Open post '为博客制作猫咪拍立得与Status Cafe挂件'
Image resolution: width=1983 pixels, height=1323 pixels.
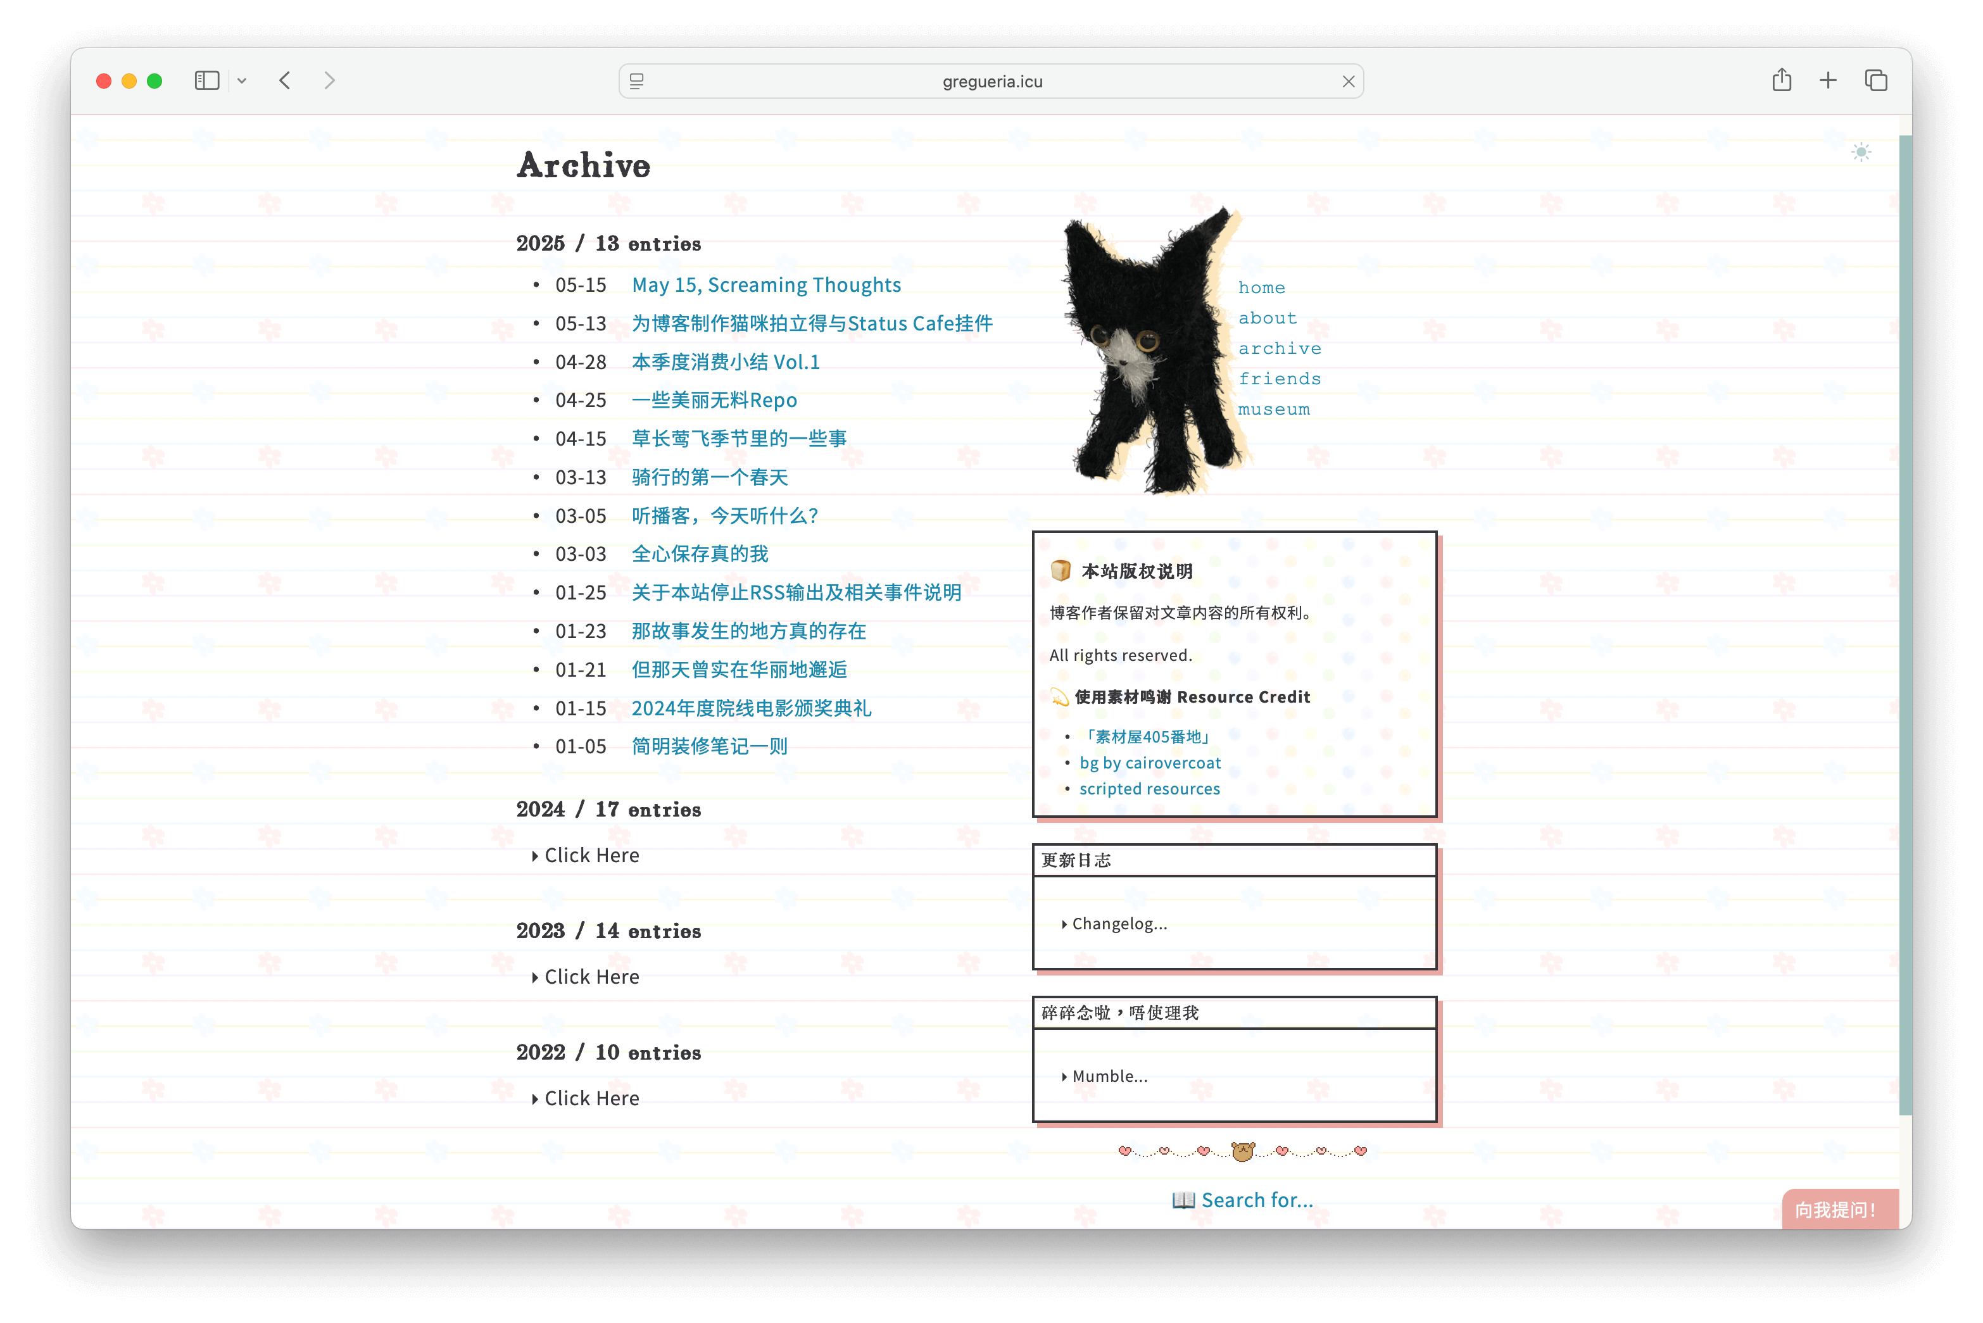point(812,323)
